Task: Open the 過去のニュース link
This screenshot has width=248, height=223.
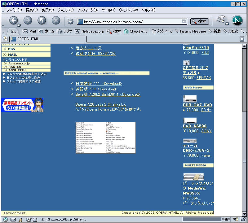Action: tap(89, 48)
